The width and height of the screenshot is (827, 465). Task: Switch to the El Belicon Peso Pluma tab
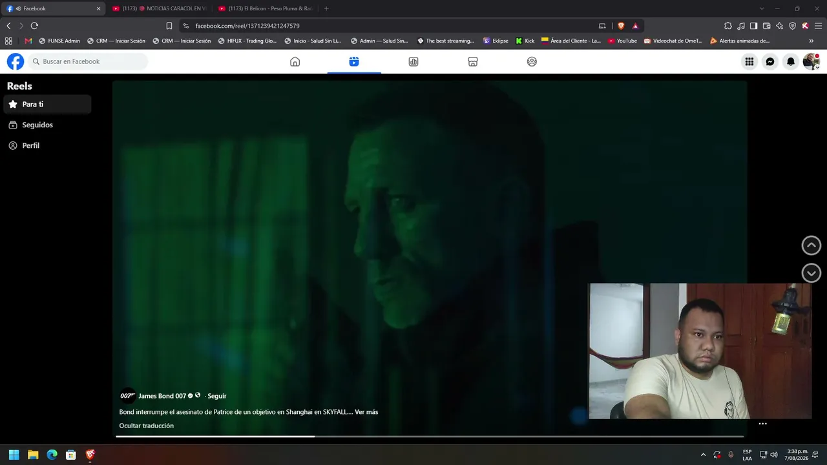click(266, 8)
